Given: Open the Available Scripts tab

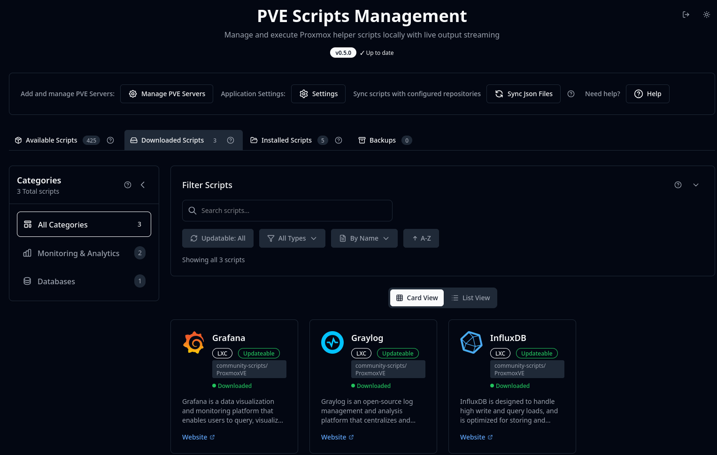Looking at the screenshot, I should (52, 140).
